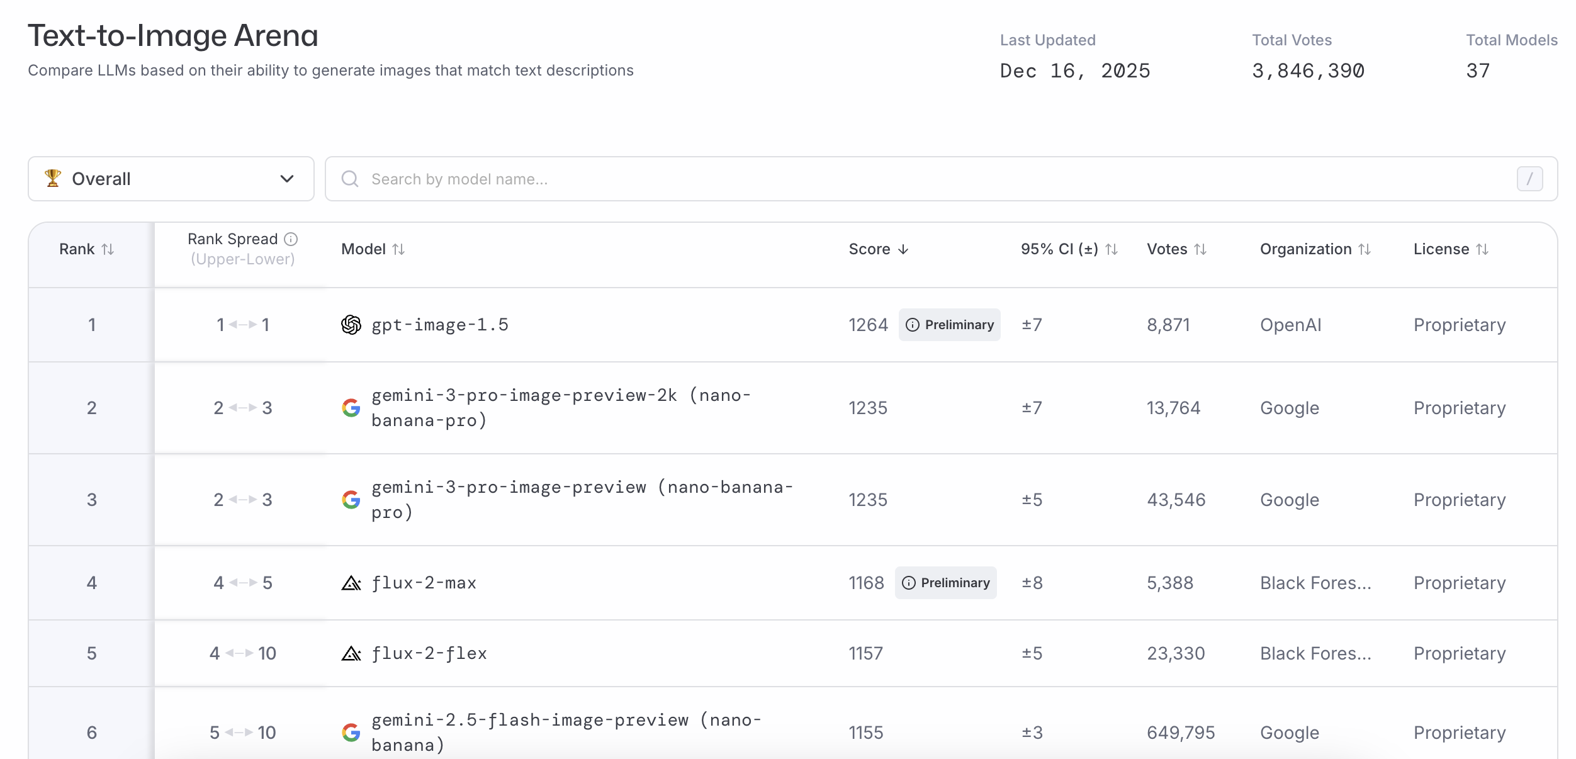Screen dimensions: 1576x759
Task: Click the Black Forest Labs logo beside flux-2-flex
Action: (x=351, y=654)
